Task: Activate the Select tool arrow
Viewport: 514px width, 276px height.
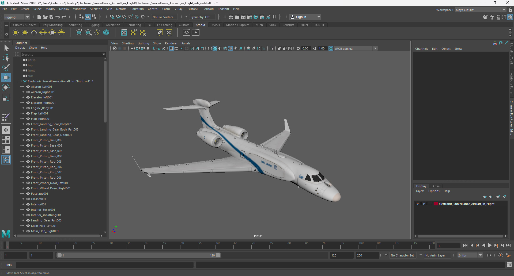Action: (6, 48)
